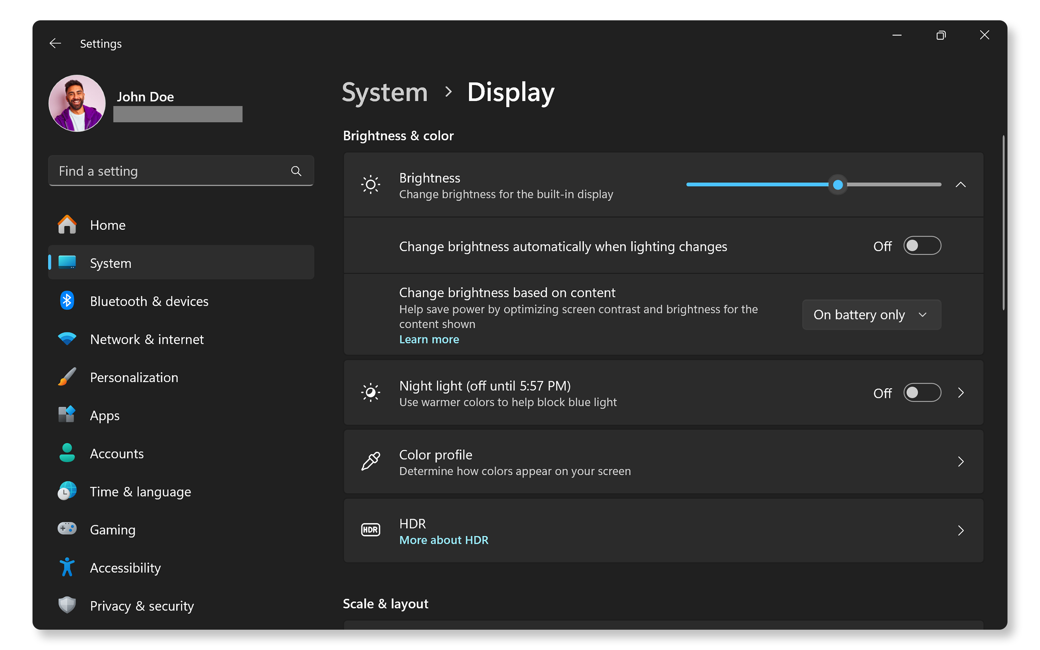Collapse the Brightness section chevron
Viewport: 1040px width, 650px height.
(961, 184)
